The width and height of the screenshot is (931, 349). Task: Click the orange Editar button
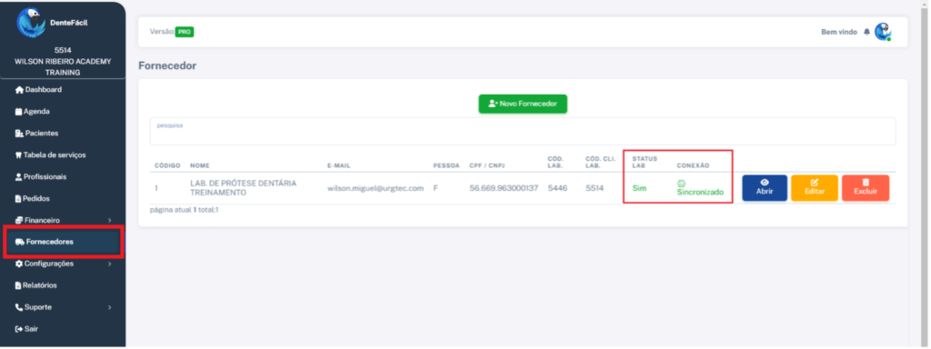pyautogui.click(x=814, y=188)
